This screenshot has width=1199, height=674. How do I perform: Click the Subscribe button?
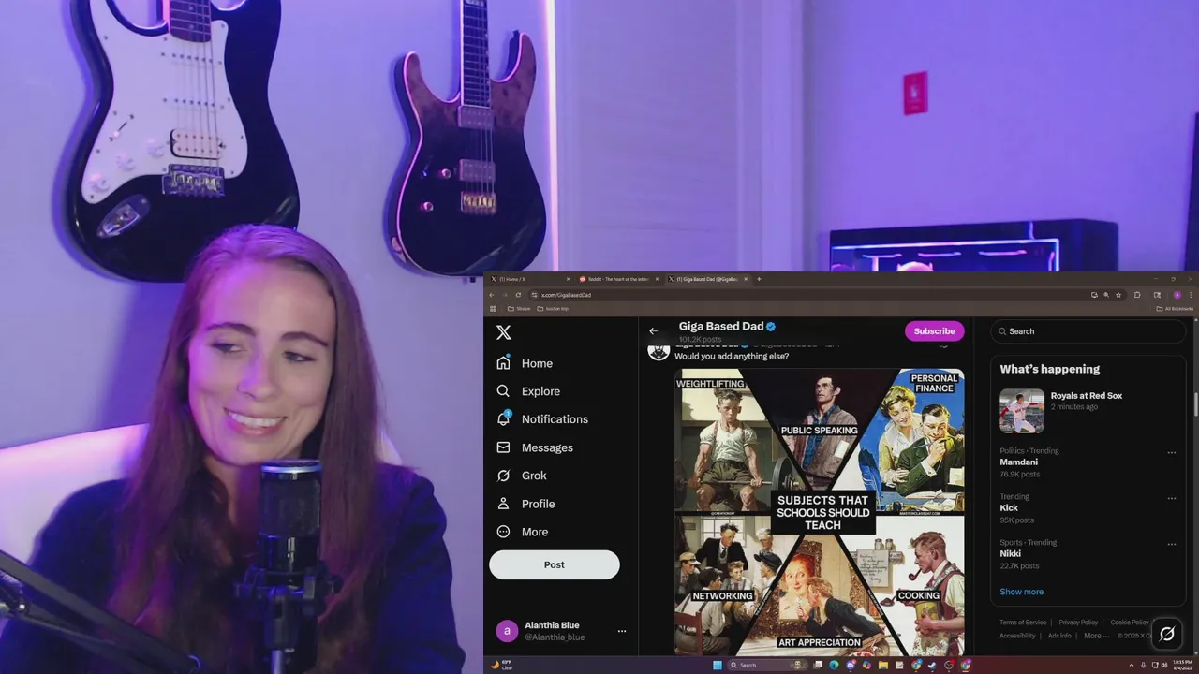coord(934,330)
